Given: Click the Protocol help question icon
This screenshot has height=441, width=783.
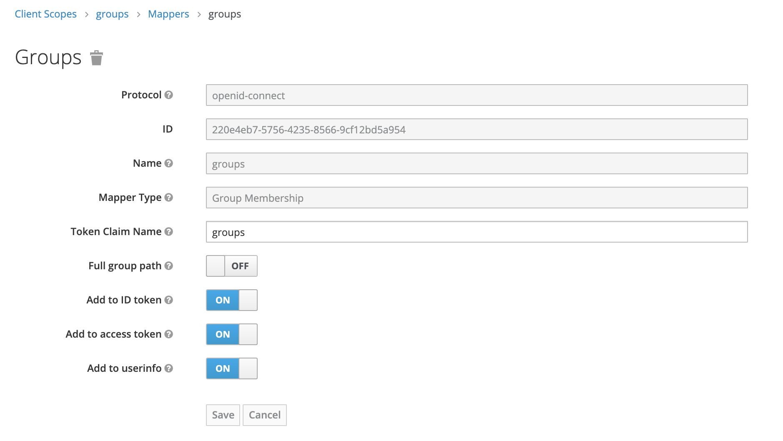Looking at the screenshot, I should coord(168,95).
